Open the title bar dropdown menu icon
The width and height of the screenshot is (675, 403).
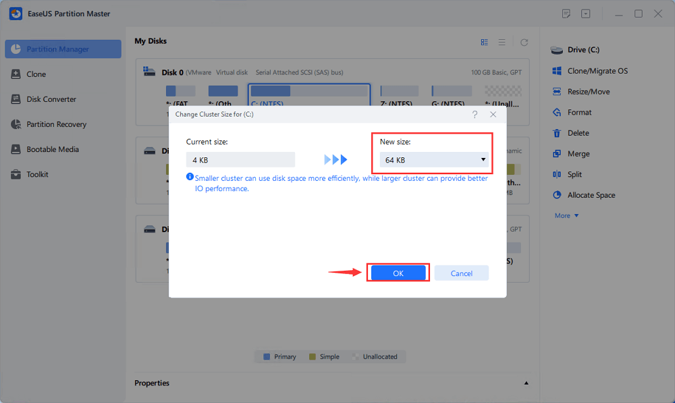pos(585,14)
